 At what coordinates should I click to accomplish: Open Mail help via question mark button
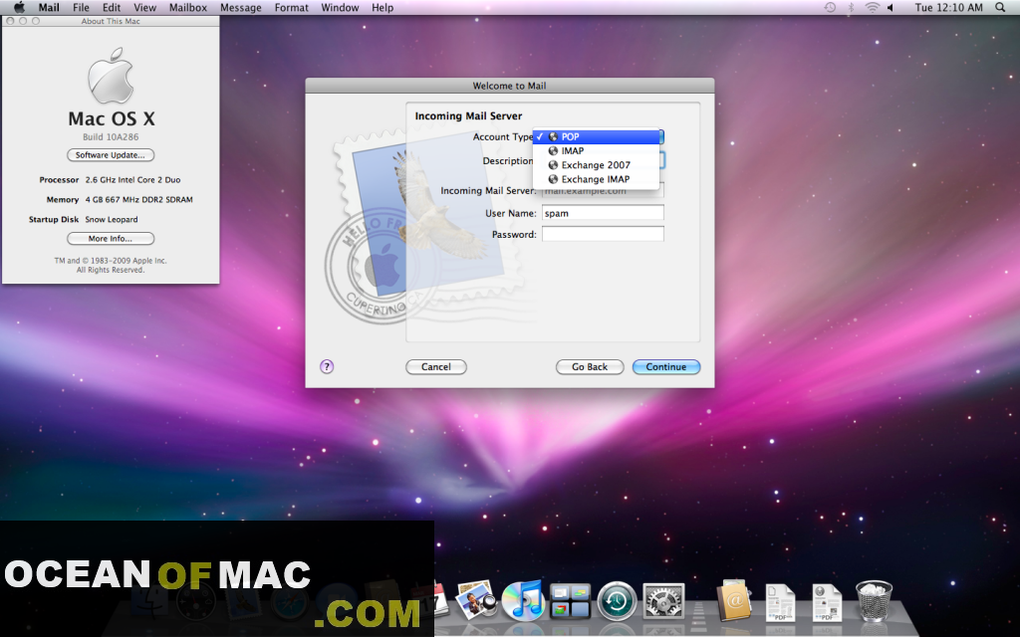(x=327, y=366)
